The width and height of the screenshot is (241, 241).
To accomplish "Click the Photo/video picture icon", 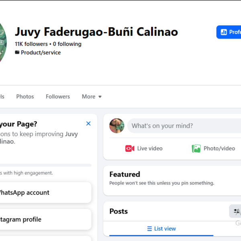I will pos(196,149).
